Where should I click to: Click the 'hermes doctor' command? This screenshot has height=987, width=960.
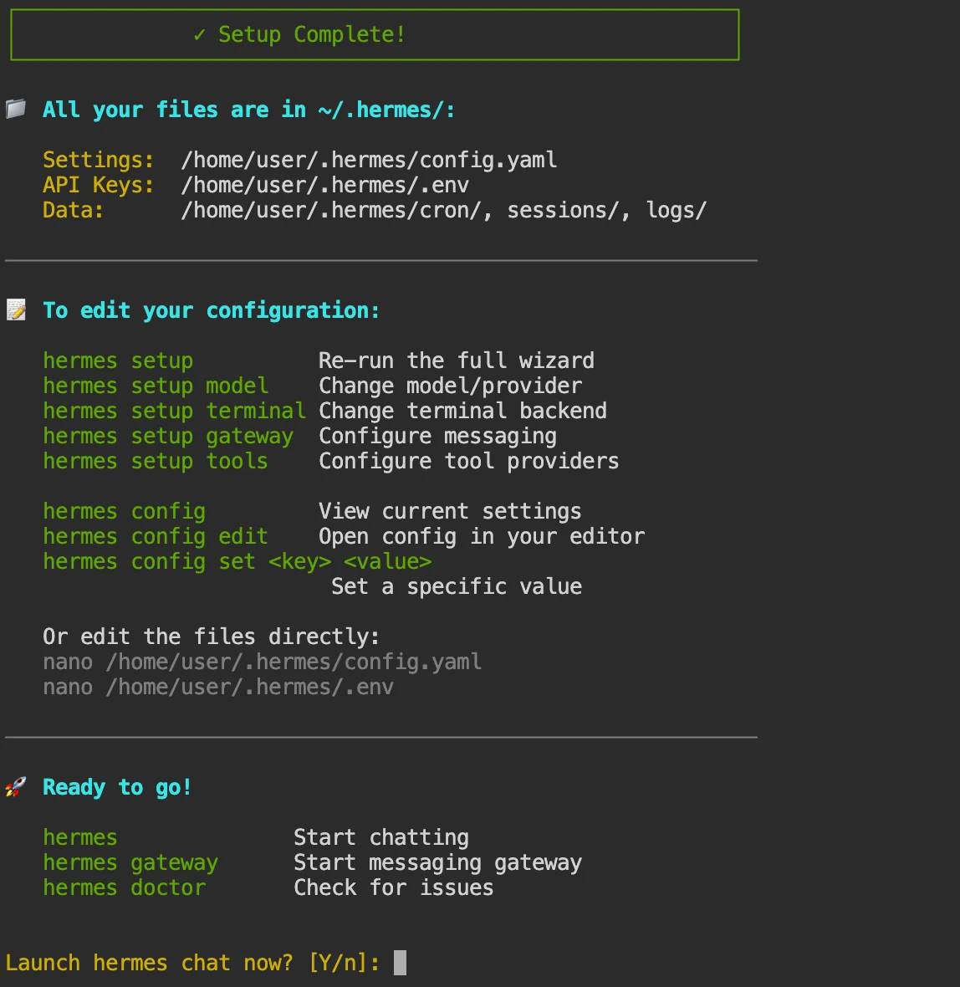tap(124, 887)
